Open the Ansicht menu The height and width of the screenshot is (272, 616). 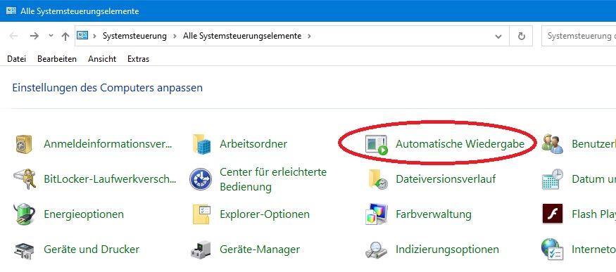102,59
